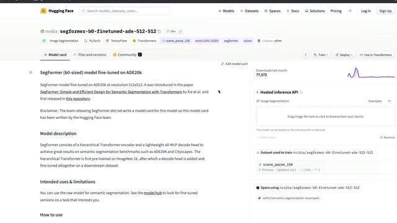397x223 pixels.
Task: Switch to the Community tab
Action: pos(127,55)
